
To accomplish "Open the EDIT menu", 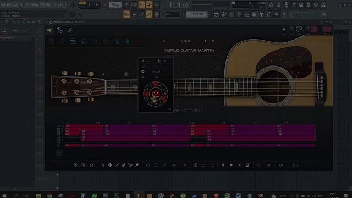I will (x=9, y=4).
